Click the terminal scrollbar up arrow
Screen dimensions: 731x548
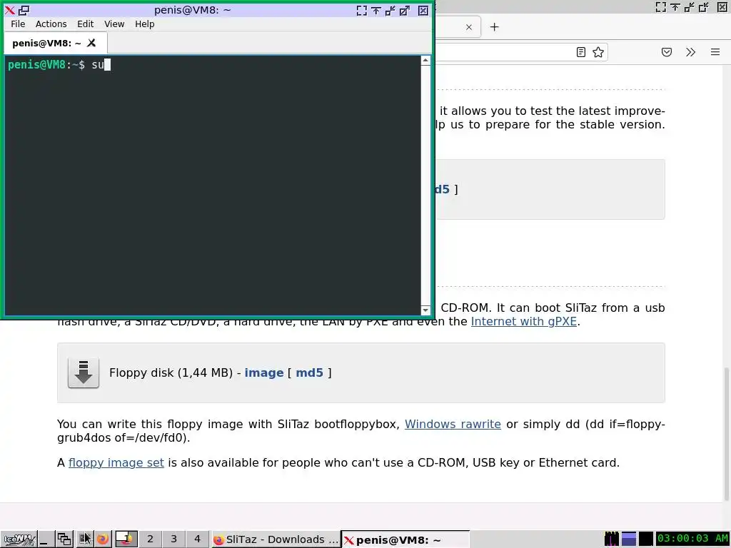(425, 61)
